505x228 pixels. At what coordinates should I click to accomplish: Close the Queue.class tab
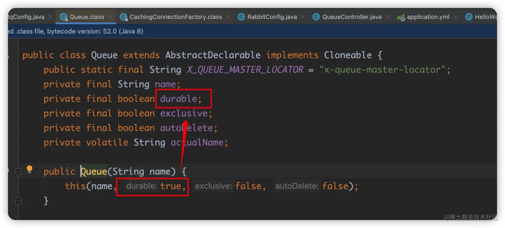110,17
